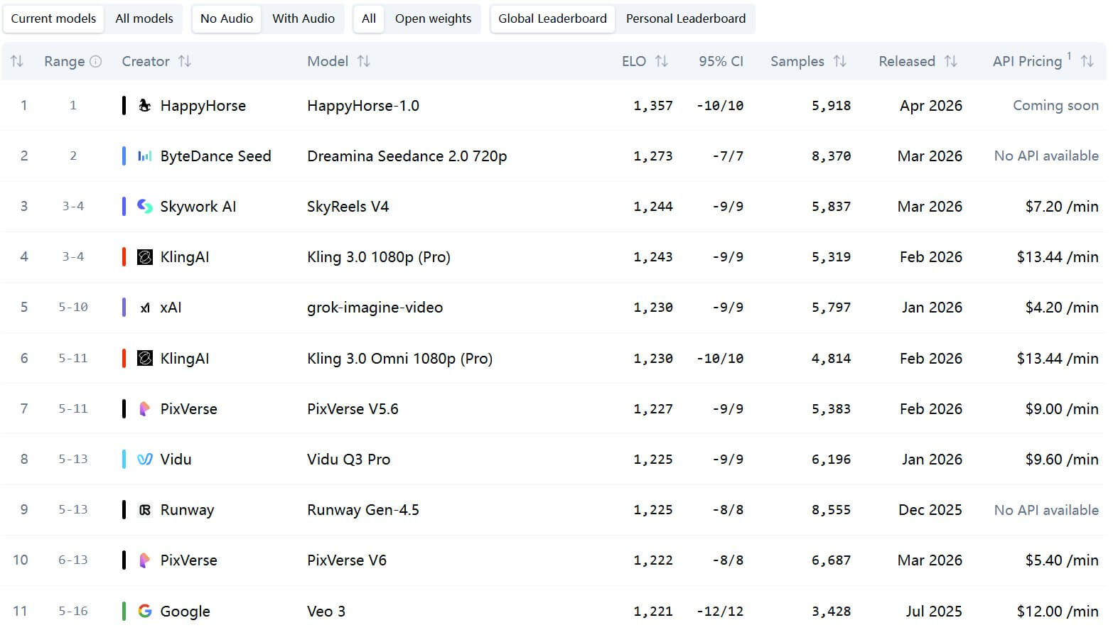Toggle the Open weights filter
The image size is (1113, 635).
(x=433, y=18)
